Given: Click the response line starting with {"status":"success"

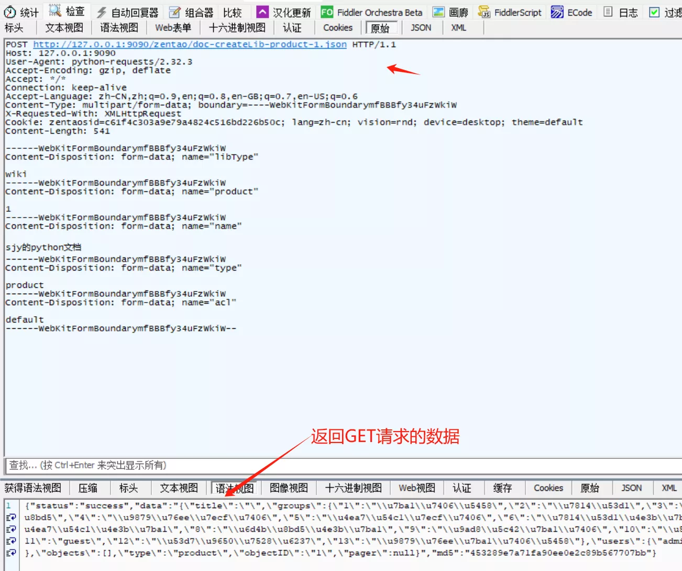Looking at the screenshot, I should tap(353, 506).
